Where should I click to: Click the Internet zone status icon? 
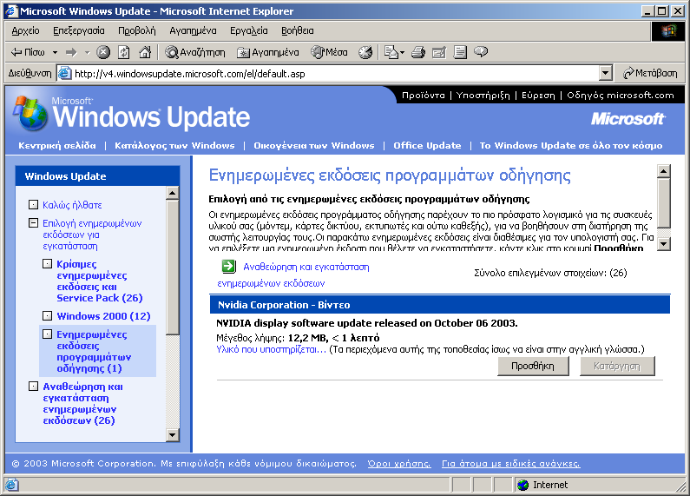point(523,485)
